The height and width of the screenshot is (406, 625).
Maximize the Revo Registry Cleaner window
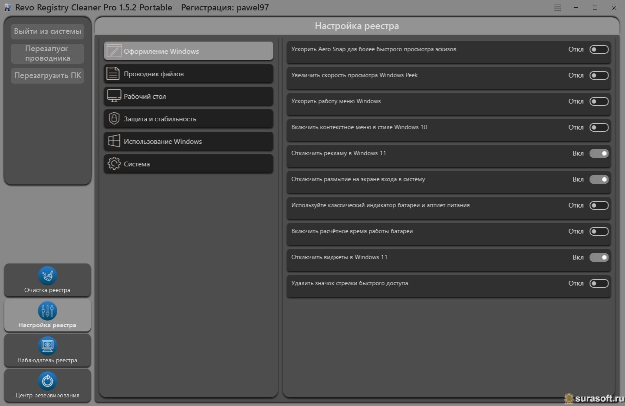pos(595,8)
